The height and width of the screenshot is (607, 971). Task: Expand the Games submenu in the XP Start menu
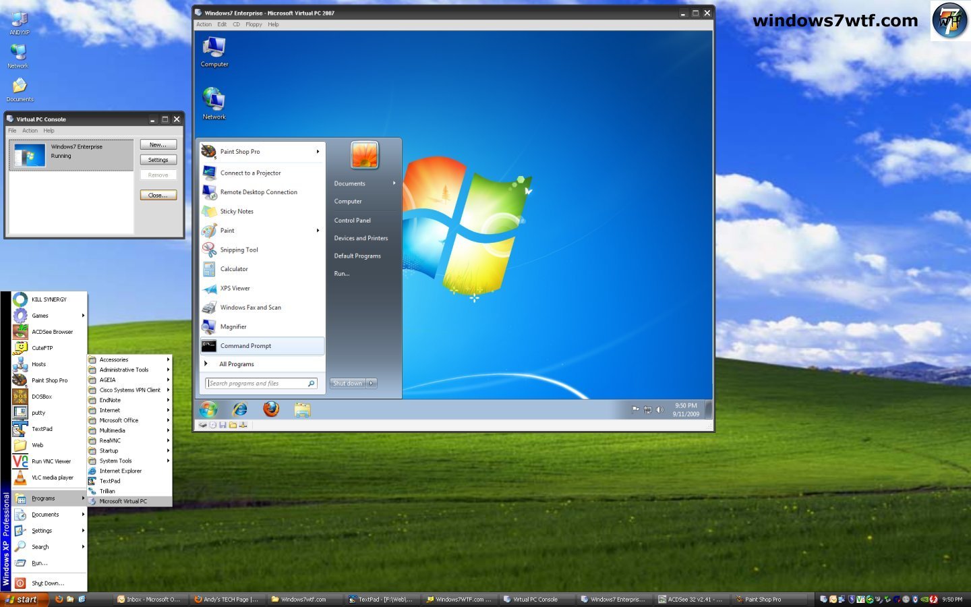tap(49, 316)
